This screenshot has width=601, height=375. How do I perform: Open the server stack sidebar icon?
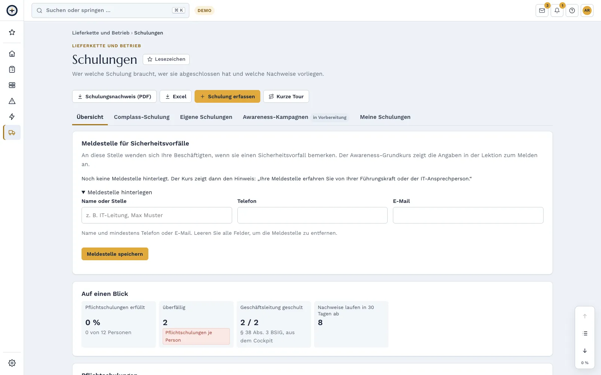point(12,85)
